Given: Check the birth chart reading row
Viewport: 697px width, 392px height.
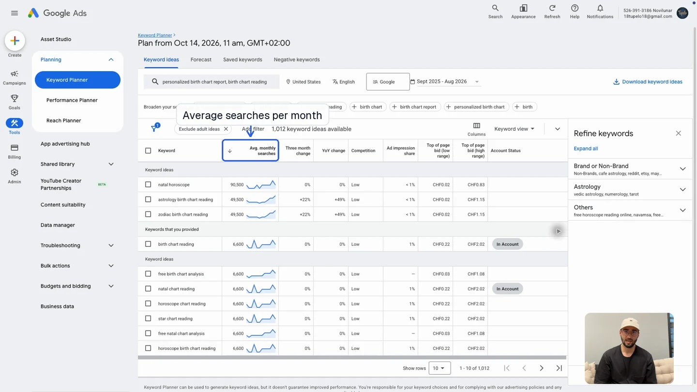Looking at the screenshot, I should pyautogui.click(x=148, y=244).
